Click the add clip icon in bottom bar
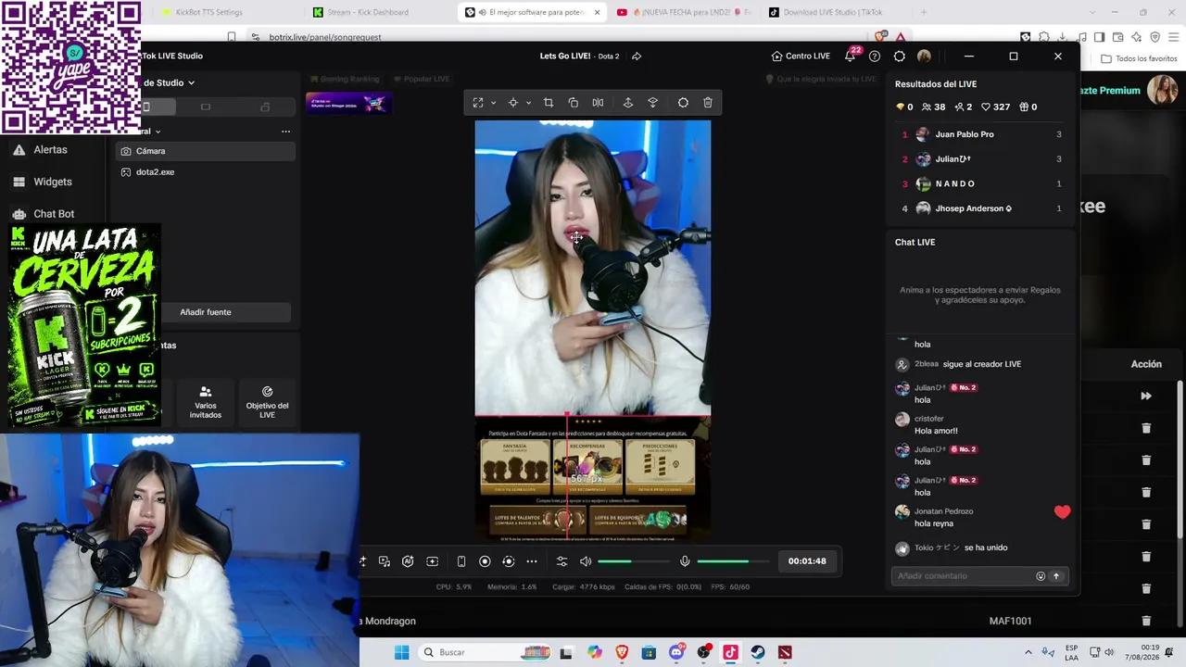1186x667 pixels. (432, 561)
